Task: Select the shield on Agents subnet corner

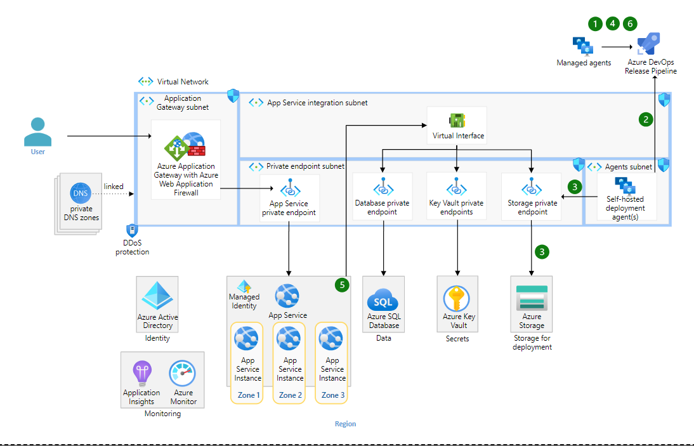Action: pos(664,164)
